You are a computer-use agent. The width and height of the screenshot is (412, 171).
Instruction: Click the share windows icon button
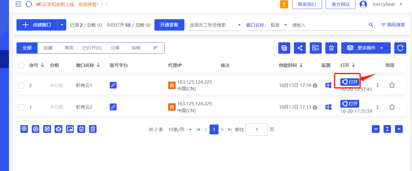[300, 48]
